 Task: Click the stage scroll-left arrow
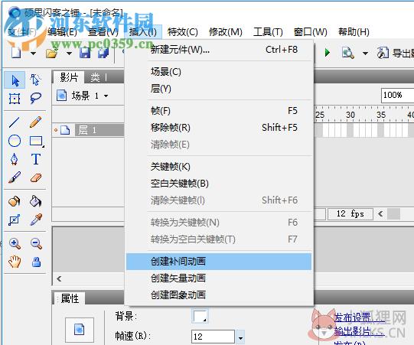tap(59, 278)
